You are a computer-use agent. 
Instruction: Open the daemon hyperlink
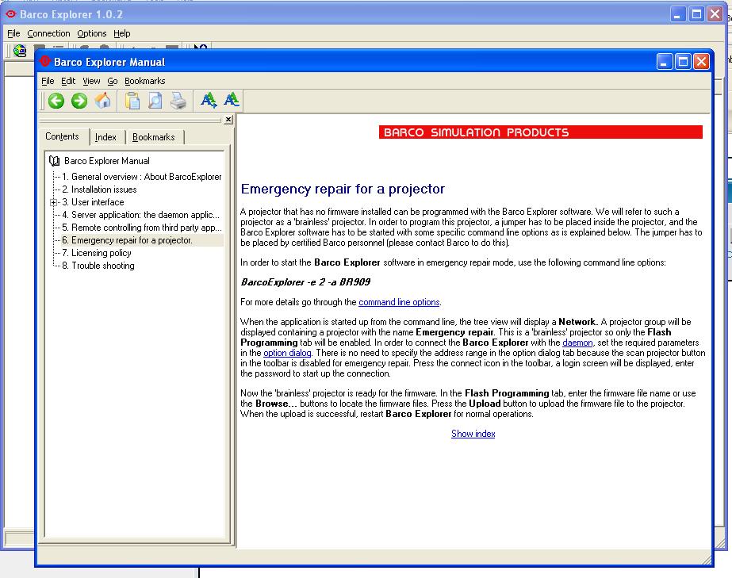click(x=577, y=343)
